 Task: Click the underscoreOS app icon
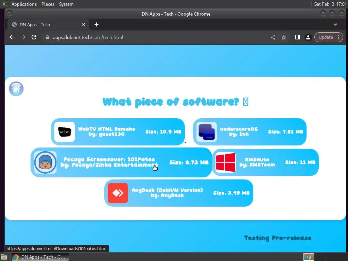(x=207, y=132)
